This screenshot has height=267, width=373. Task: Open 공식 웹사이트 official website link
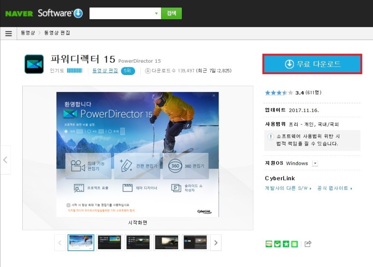(335, 188)
